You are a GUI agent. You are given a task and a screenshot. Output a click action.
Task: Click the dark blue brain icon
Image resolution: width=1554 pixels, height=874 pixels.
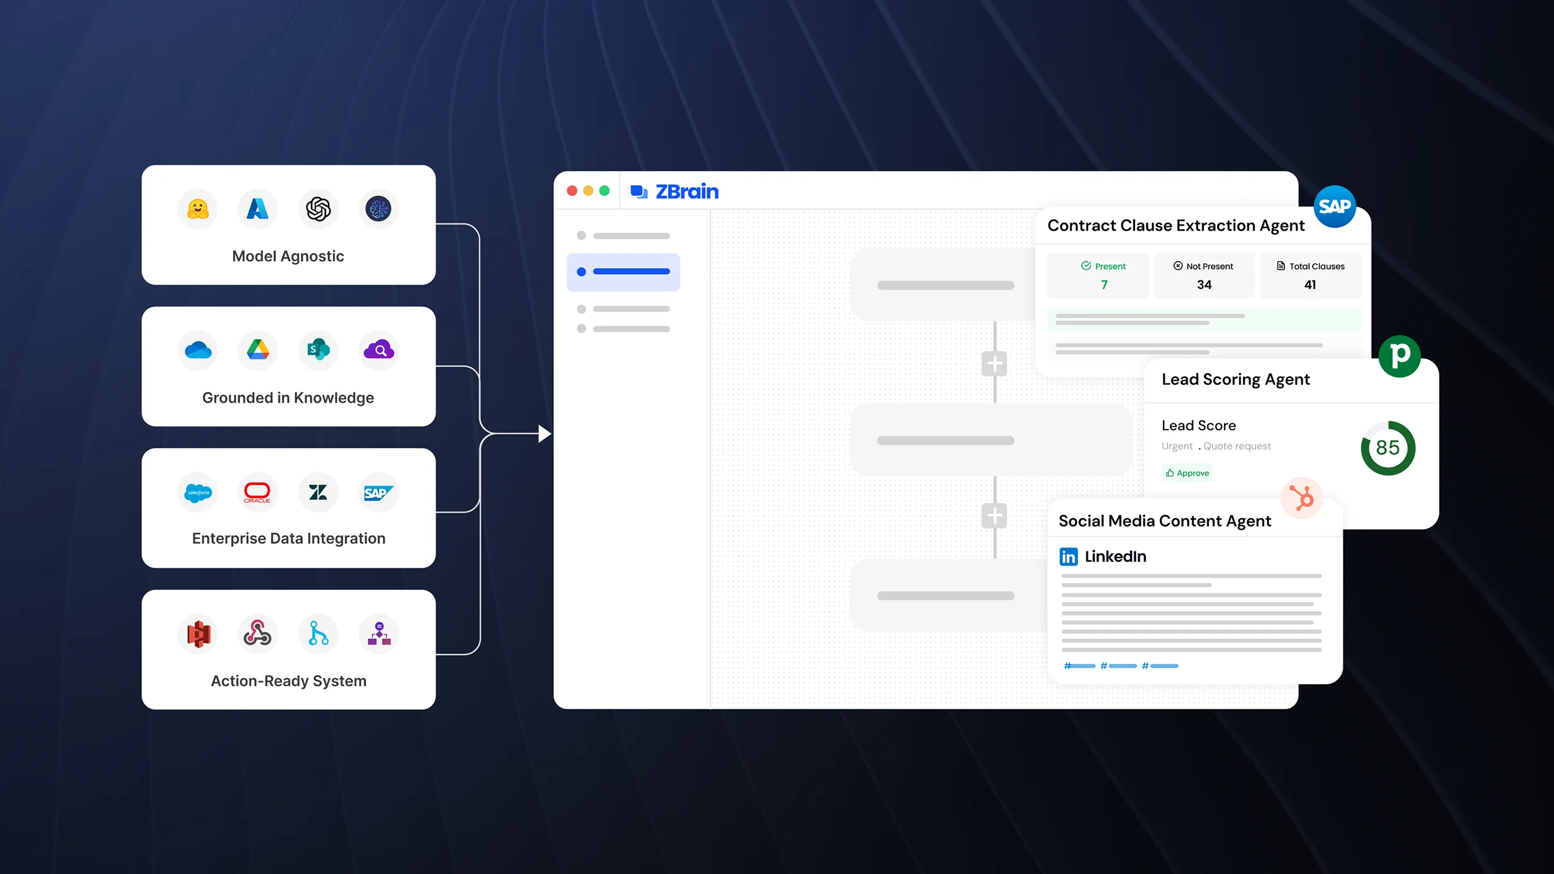click(x=378, y=209)
